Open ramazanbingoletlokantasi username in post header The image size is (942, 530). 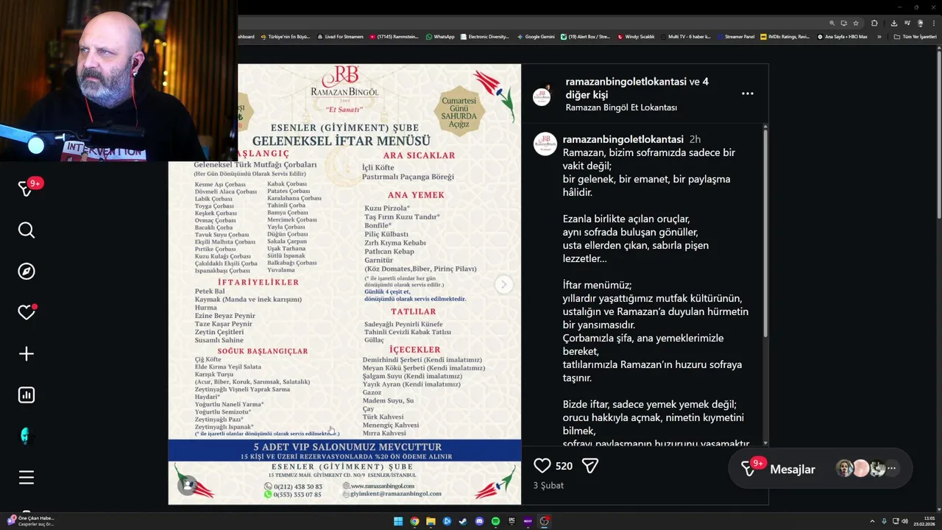[x=626, y=82]
